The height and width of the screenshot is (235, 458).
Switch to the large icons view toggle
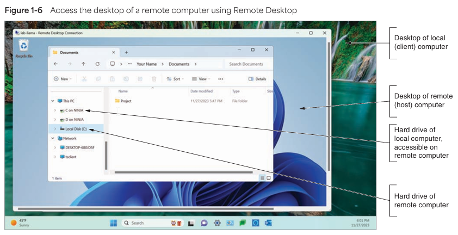pyautogui.click(x=269, y=178)
